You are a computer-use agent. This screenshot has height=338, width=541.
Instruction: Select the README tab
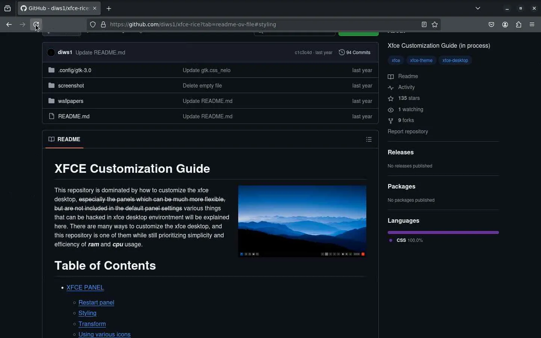(65, 139)
